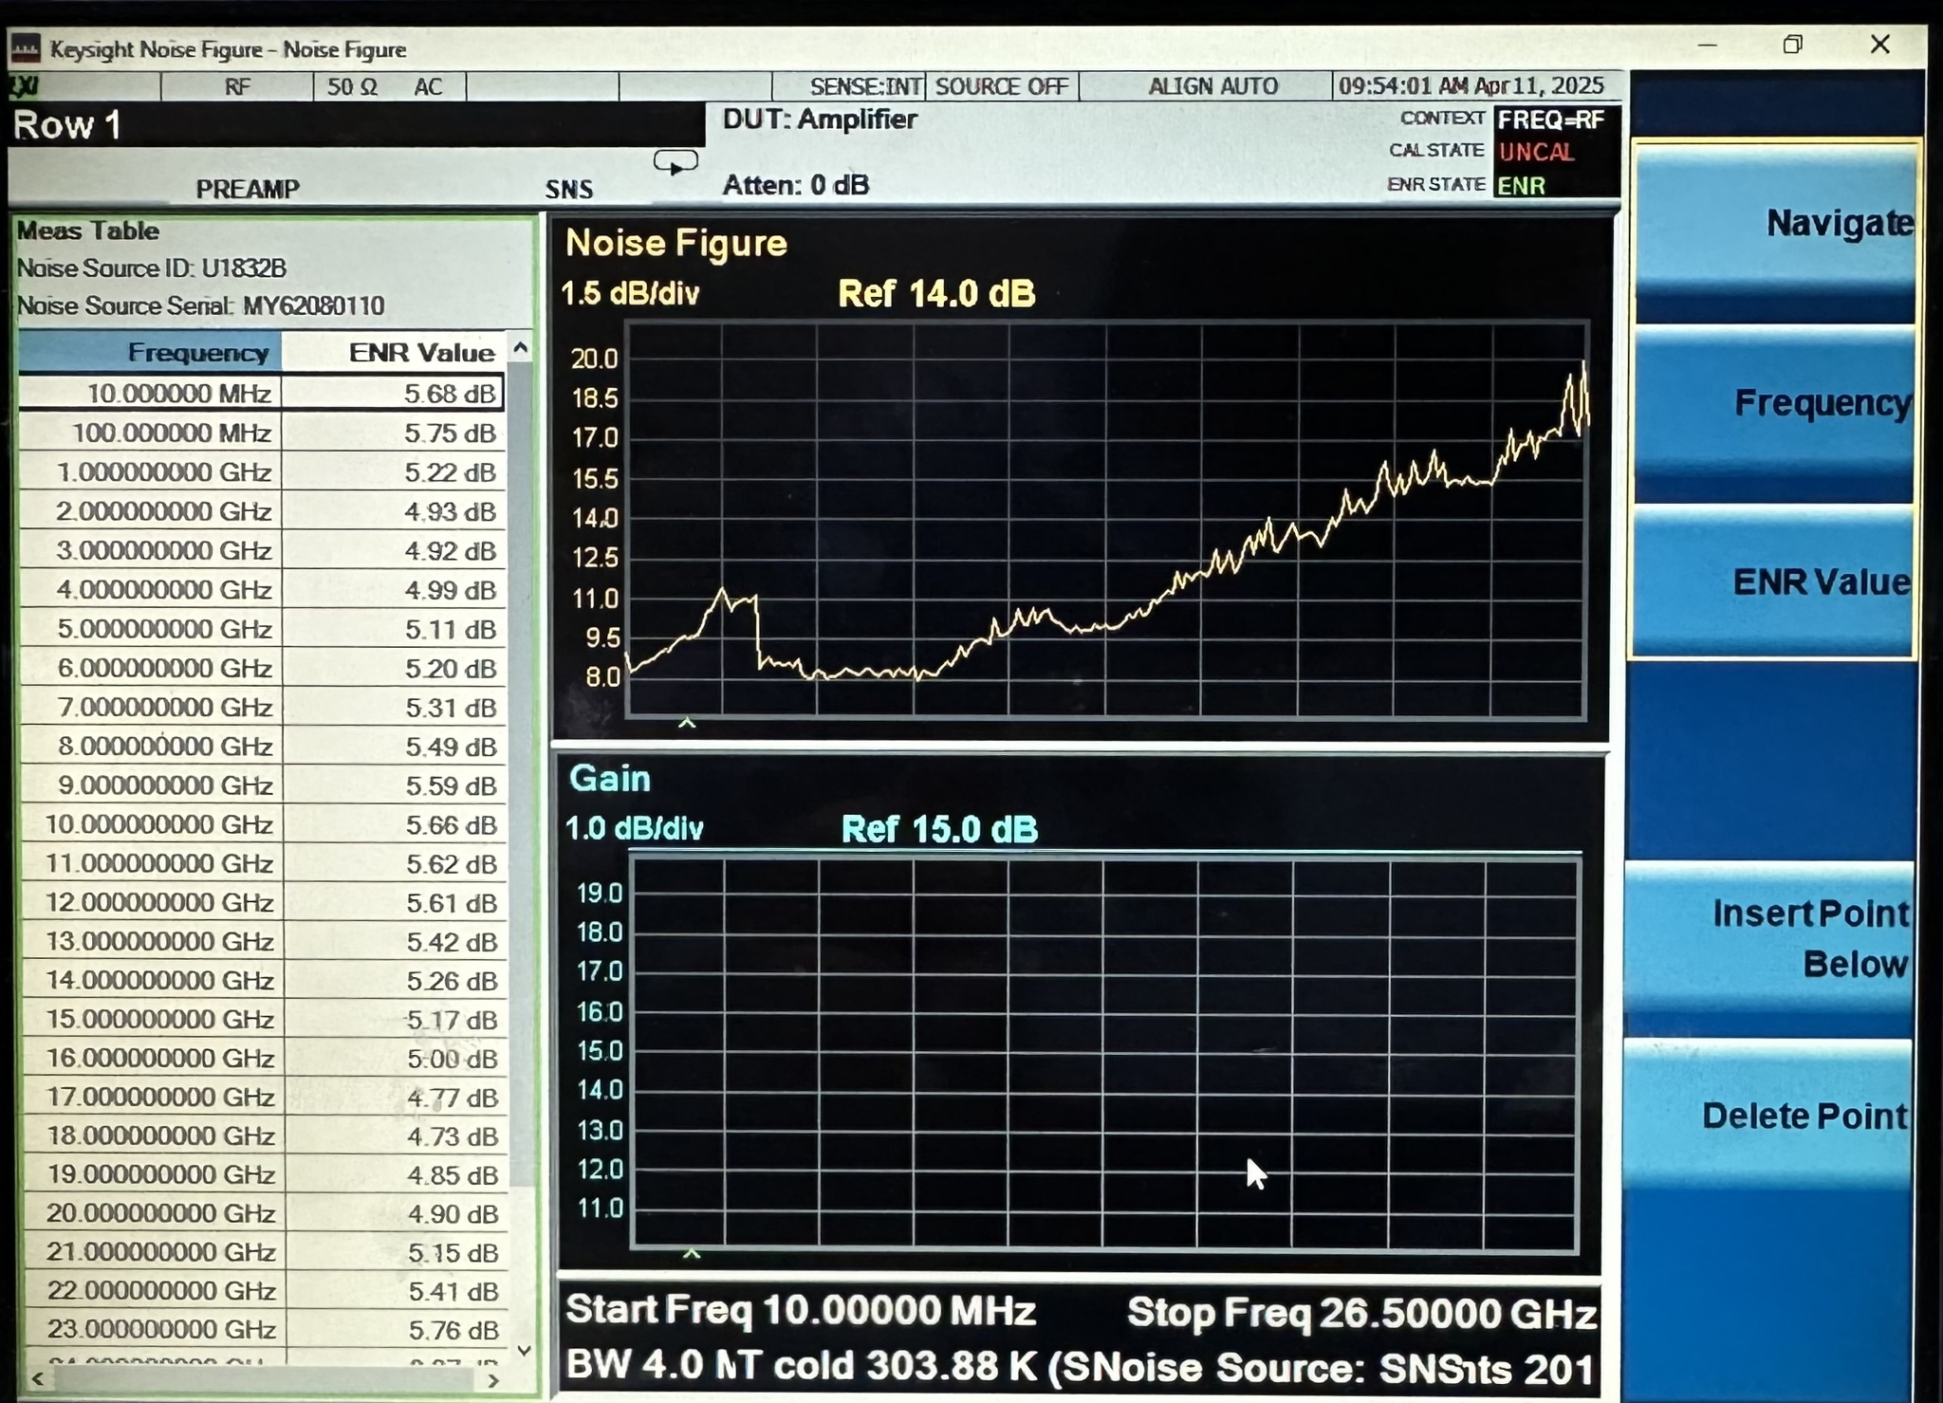The height and width of the screenshot is (1403, 1943).
Task: Click the Gain graph title
Action: click(610, 779)
